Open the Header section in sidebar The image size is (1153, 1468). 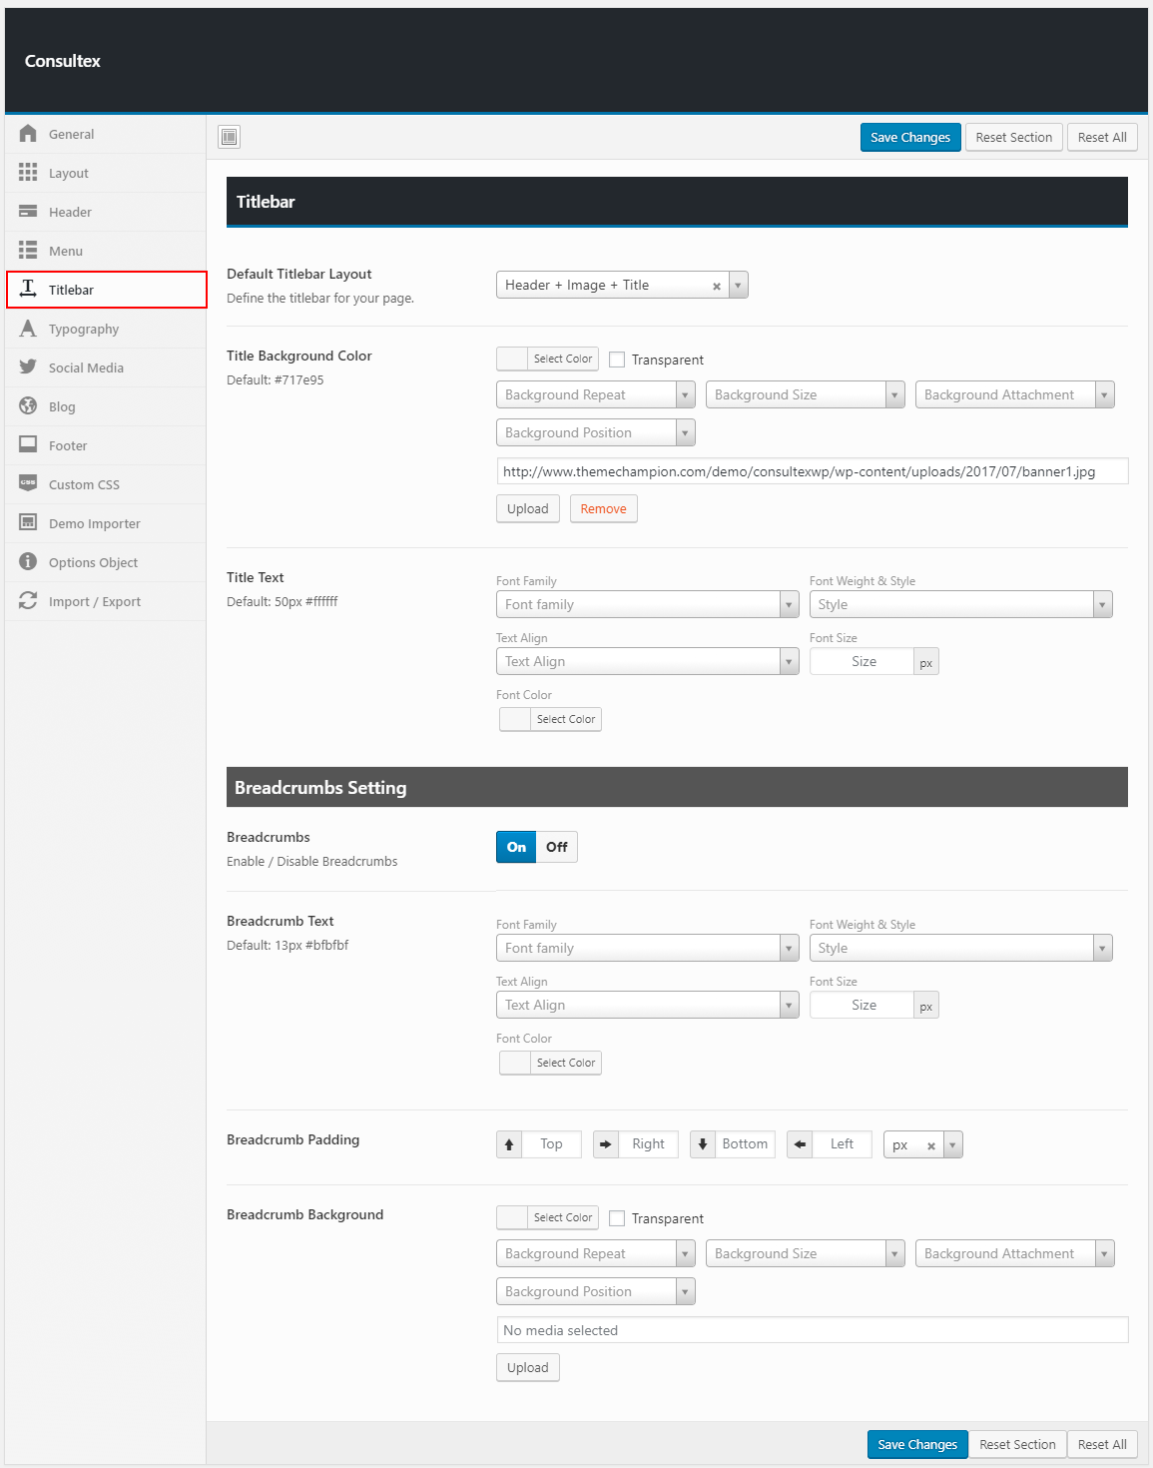[70, 212]
